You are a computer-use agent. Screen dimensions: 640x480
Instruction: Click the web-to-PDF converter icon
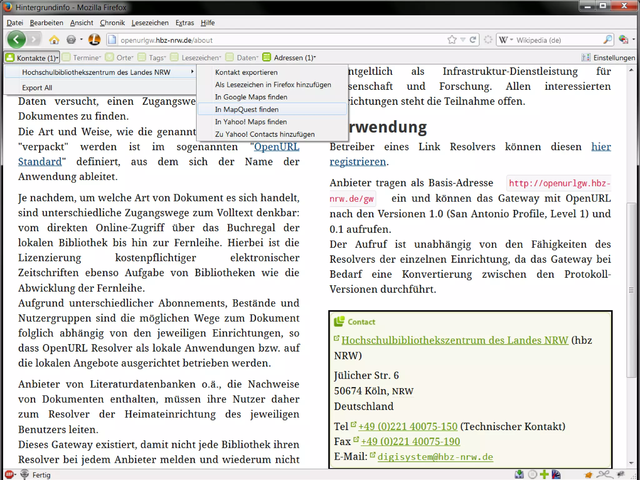[623, 40]
